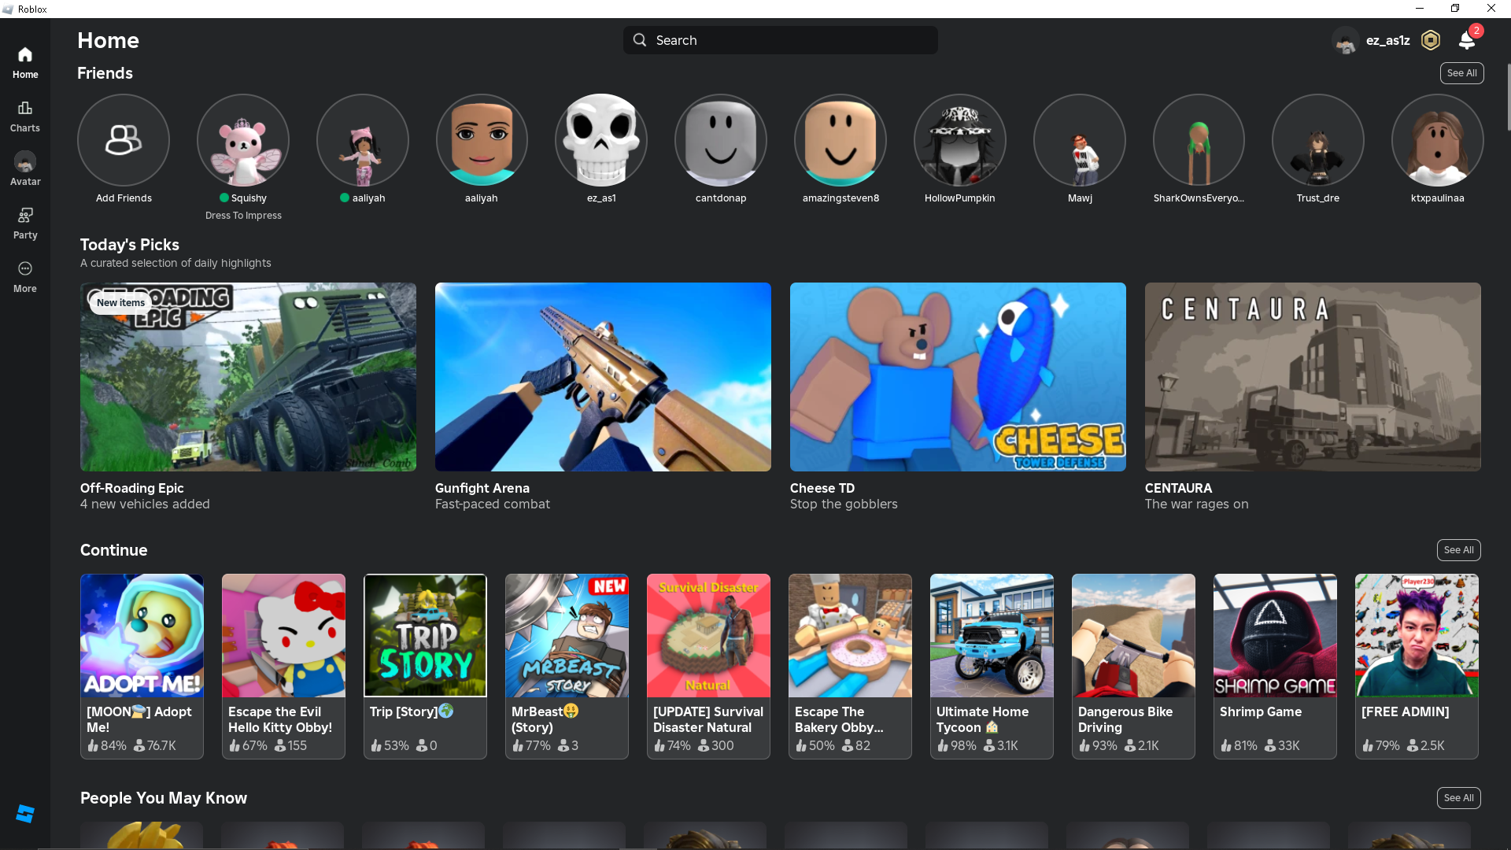1511x850 pixels.
Task: Open Trust_dre's friend avatar
Action: point(1318,140)
